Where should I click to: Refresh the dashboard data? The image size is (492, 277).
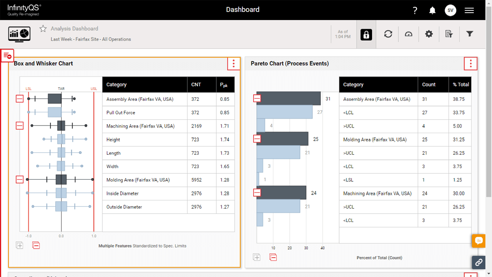click(x=388, y=34)
